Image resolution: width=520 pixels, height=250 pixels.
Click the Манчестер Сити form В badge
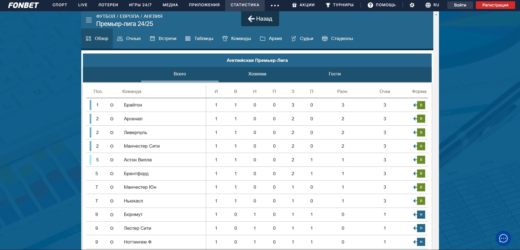[x=421, y=146]
